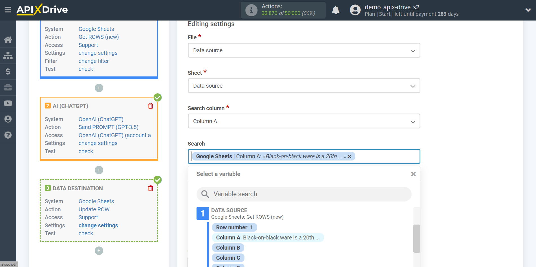Click the DATA DESTINATION block title
The width and height of the screenshot is (536, 267).
point(78,188)
